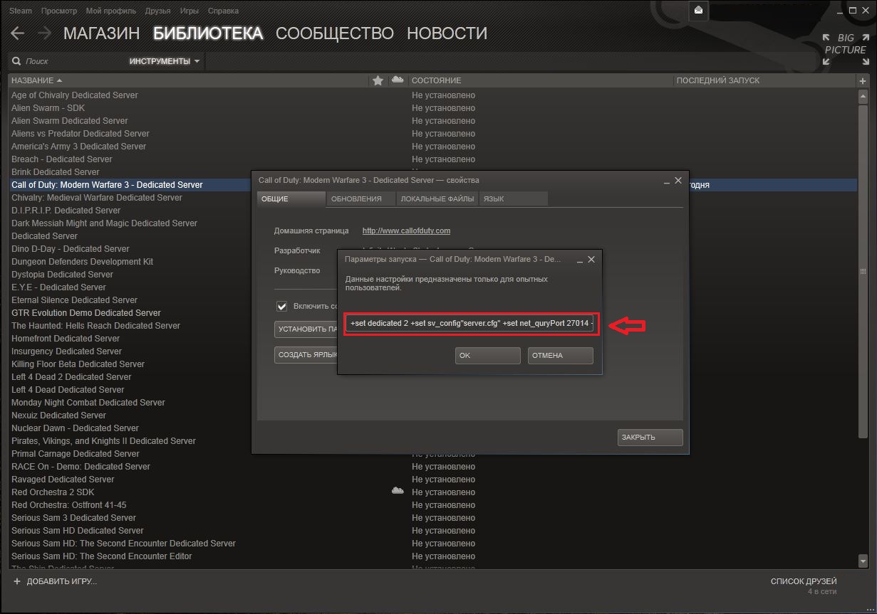This screenshot has height=614, width=877.
Task: Click plus icon beside ДОБАВИТЬ ИГРУ
Action: 17,581
